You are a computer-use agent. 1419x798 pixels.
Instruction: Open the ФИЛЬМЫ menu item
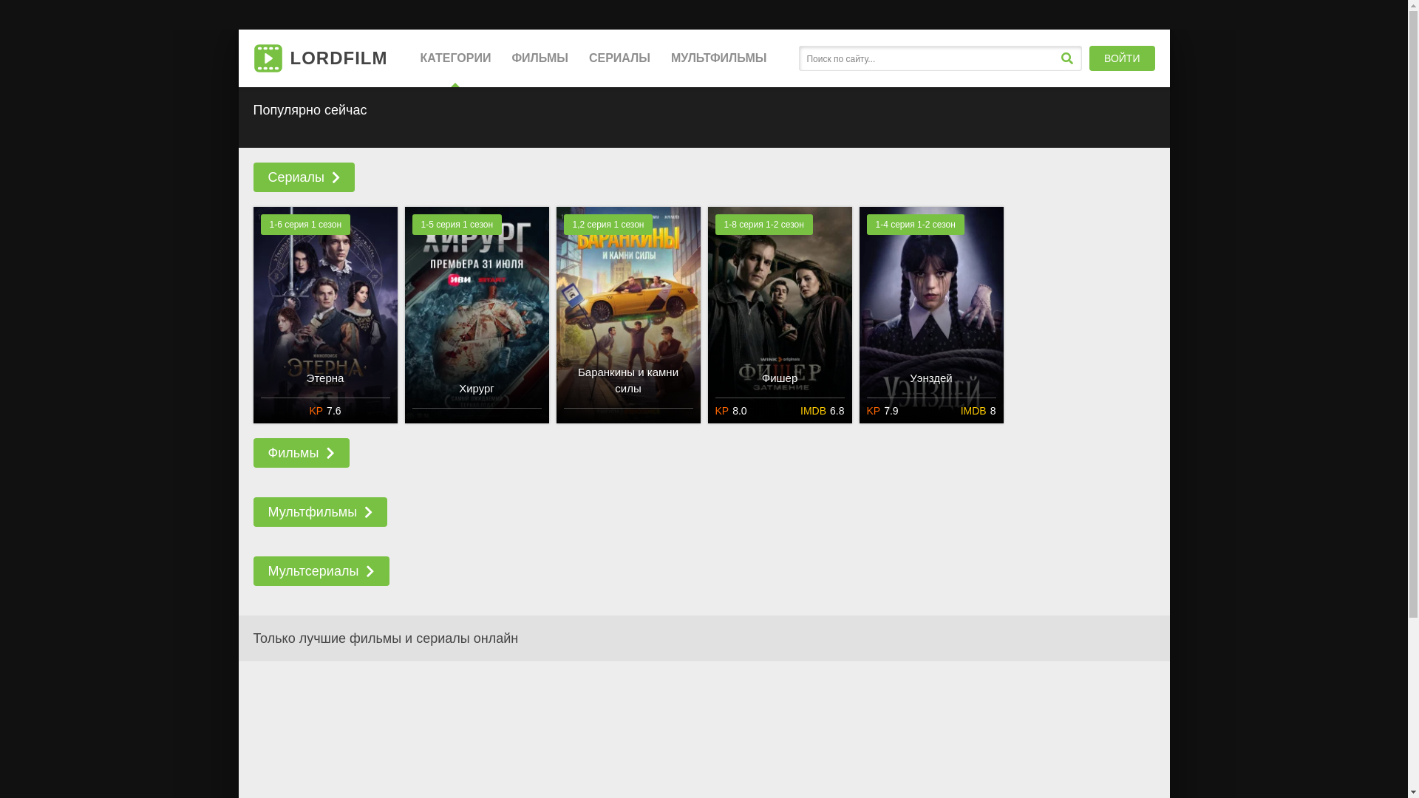pos(540,58)
